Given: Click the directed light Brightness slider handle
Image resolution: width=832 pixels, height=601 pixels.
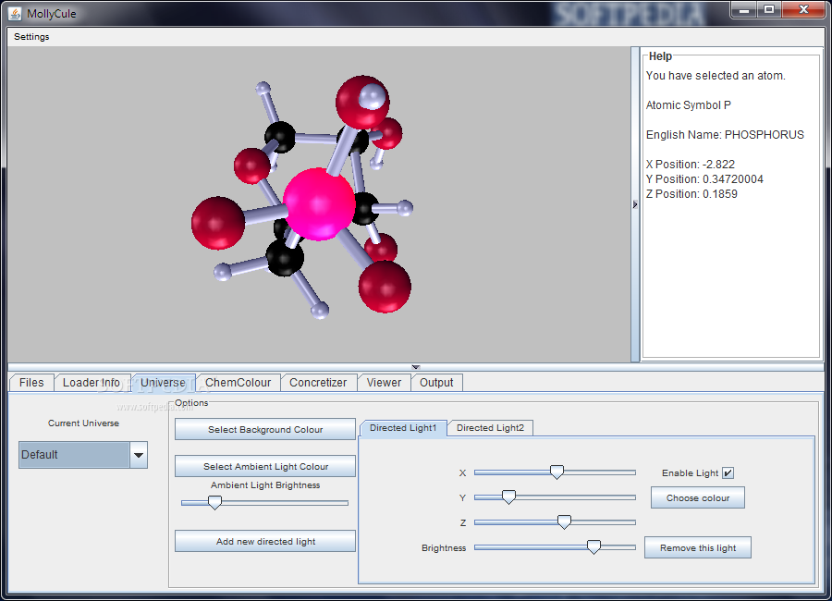Looking at the screenshot, I should coord(593,546).
